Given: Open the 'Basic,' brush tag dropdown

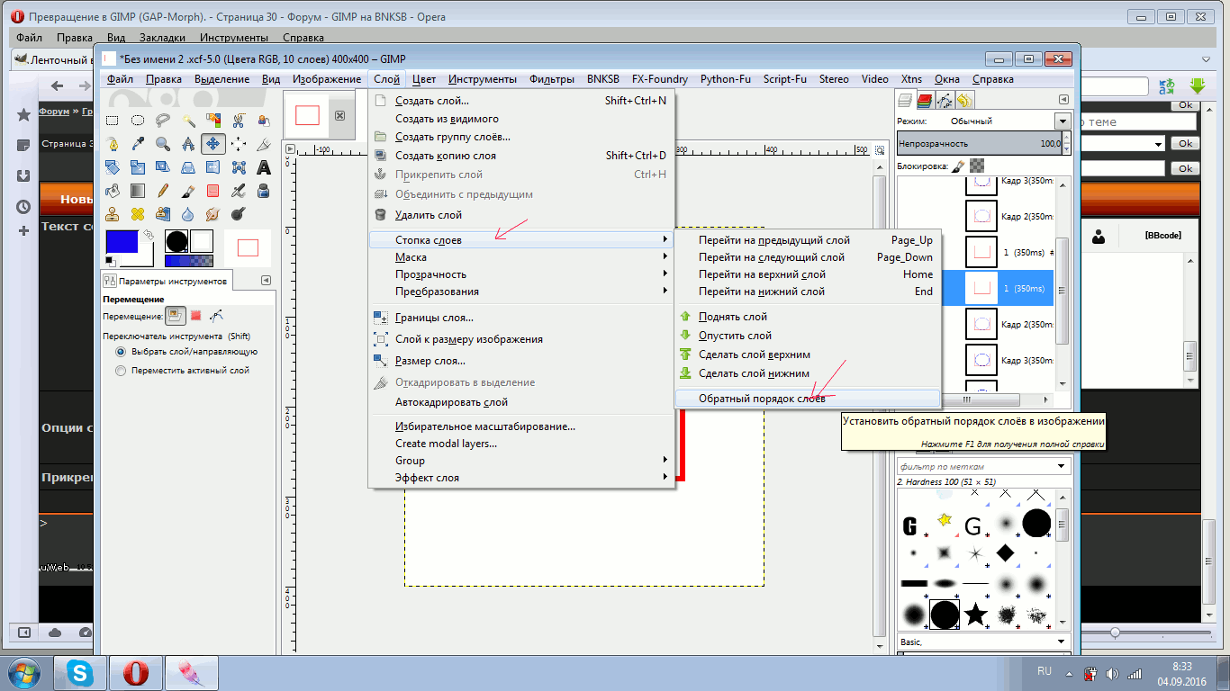Looking at the screenshot, I should click(x=983, y=642).
